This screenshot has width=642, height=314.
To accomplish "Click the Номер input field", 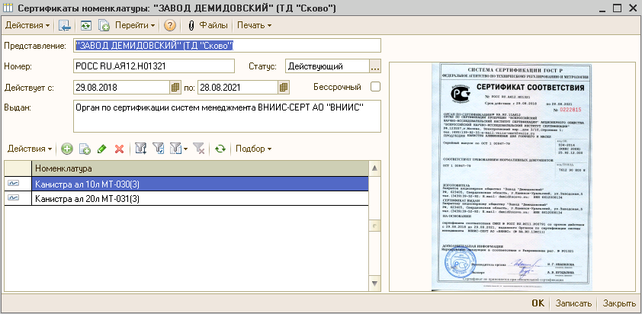I will pyautogui.click(x=169, y=67).
